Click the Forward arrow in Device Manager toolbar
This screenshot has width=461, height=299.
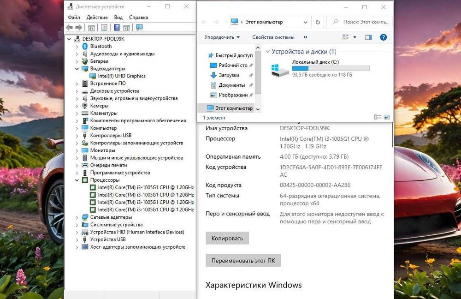point(78,28)
